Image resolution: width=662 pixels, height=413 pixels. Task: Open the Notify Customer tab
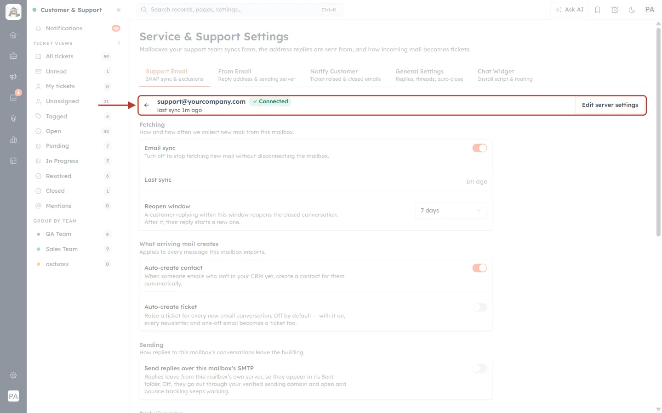[x=345, y=75]
